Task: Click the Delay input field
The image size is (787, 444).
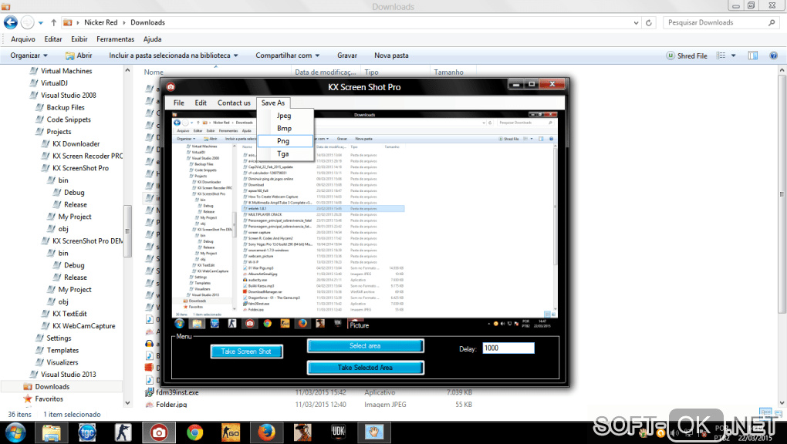Action: click(x=508, y=348)
